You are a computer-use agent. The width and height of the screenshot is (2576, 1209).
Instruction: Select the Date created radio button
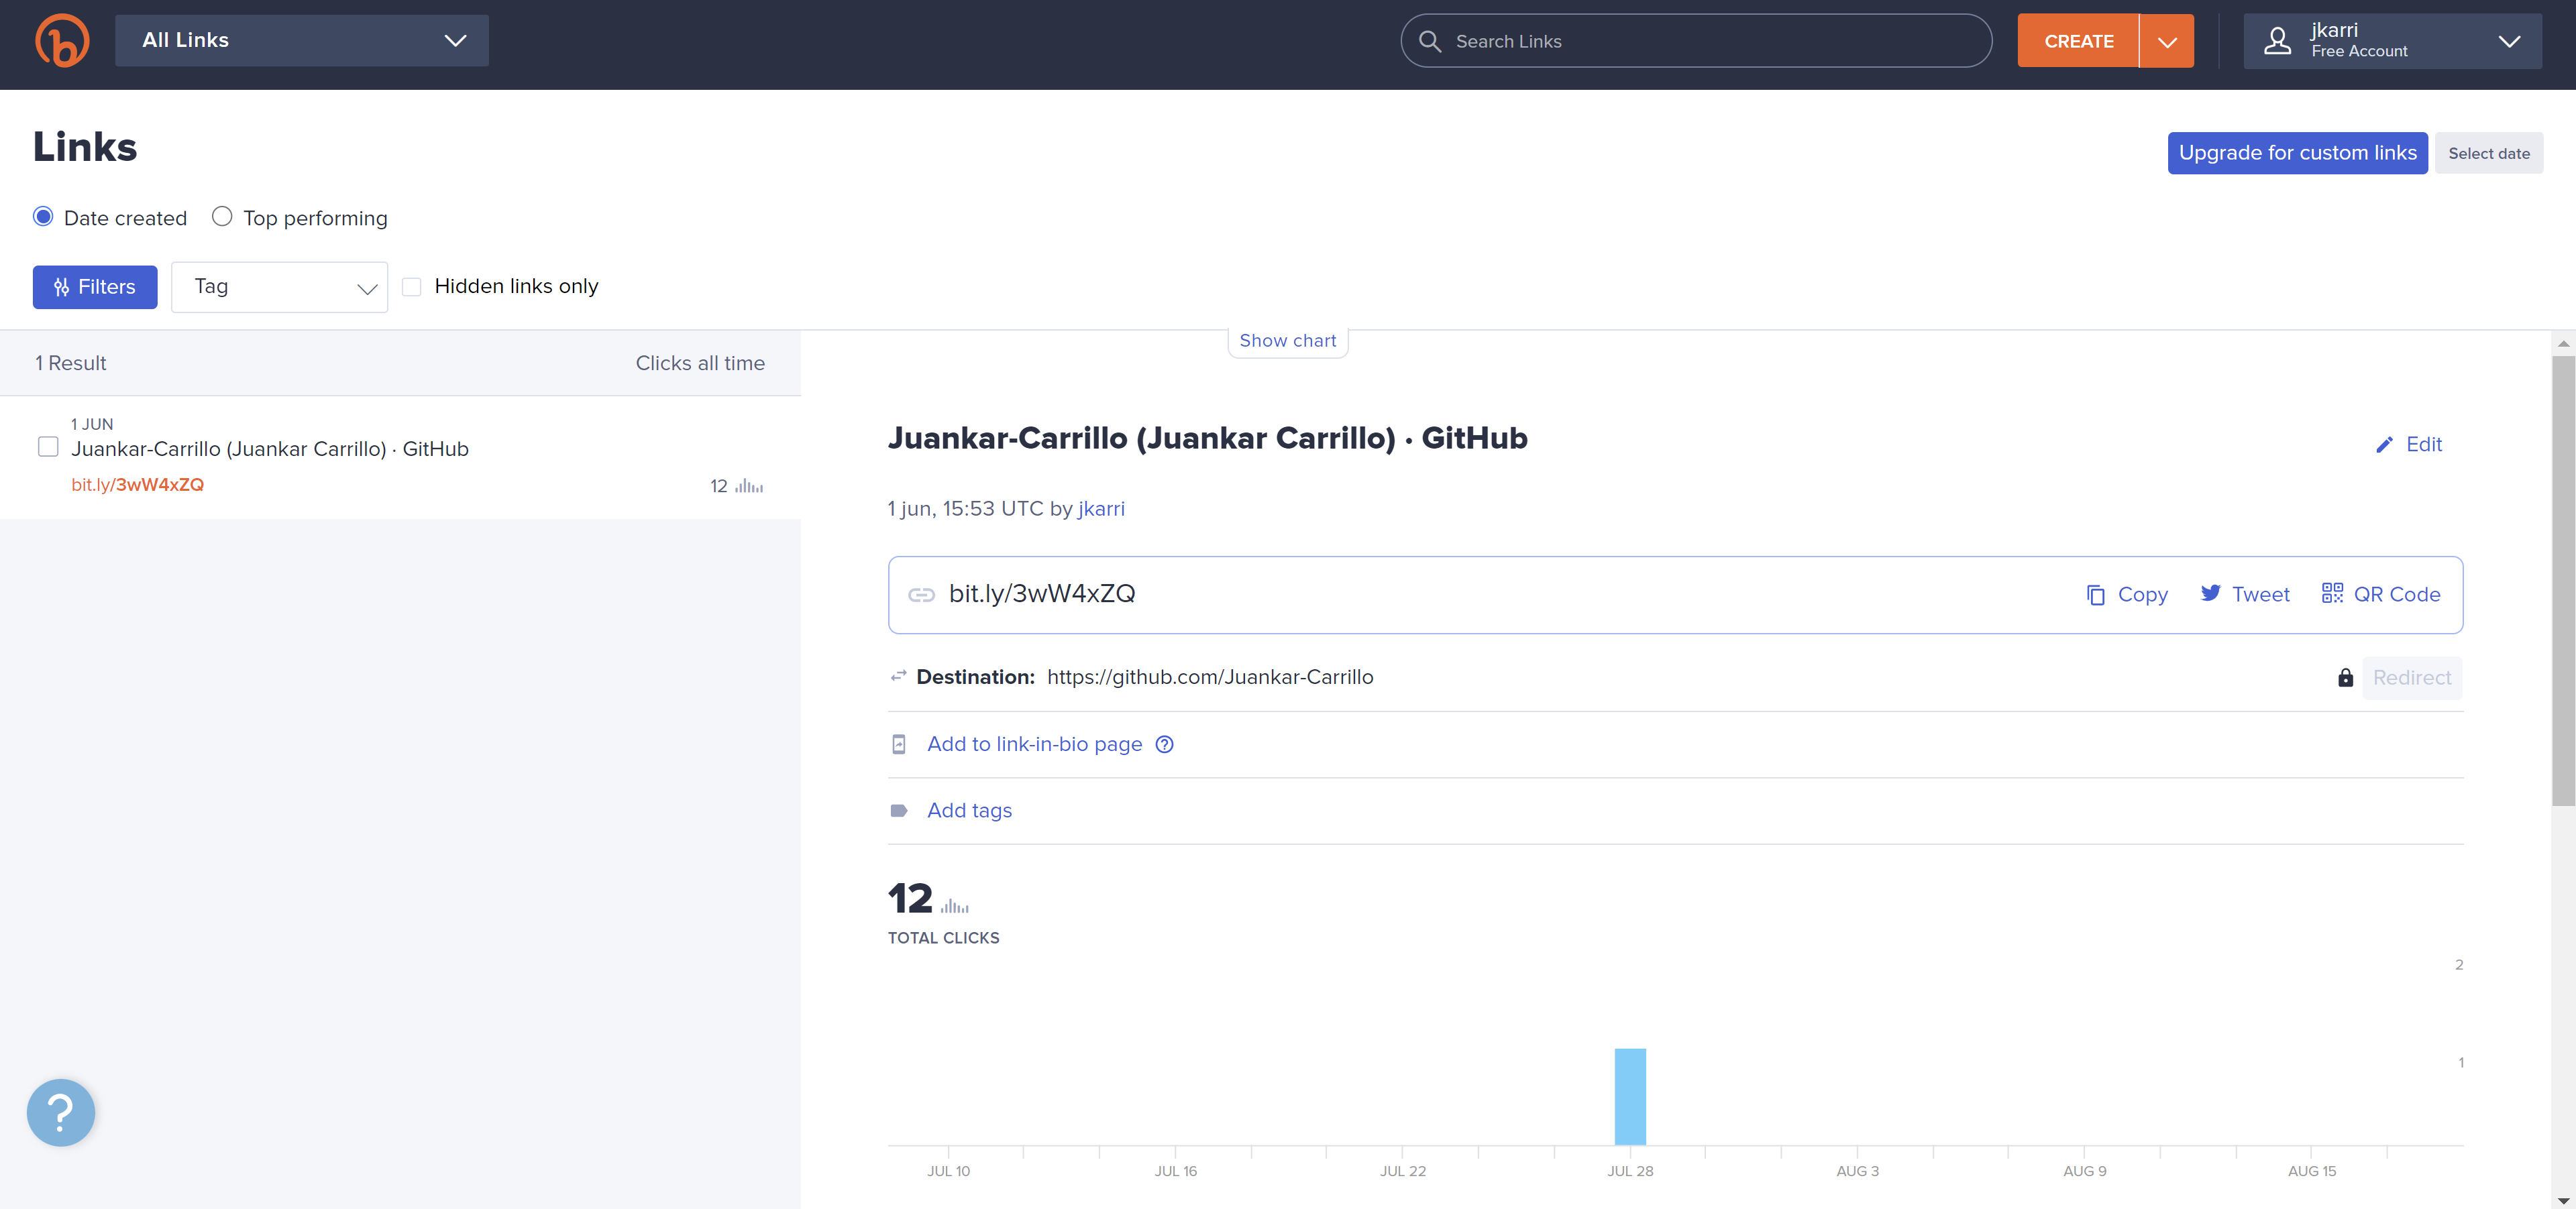click(x=43, y=217)
